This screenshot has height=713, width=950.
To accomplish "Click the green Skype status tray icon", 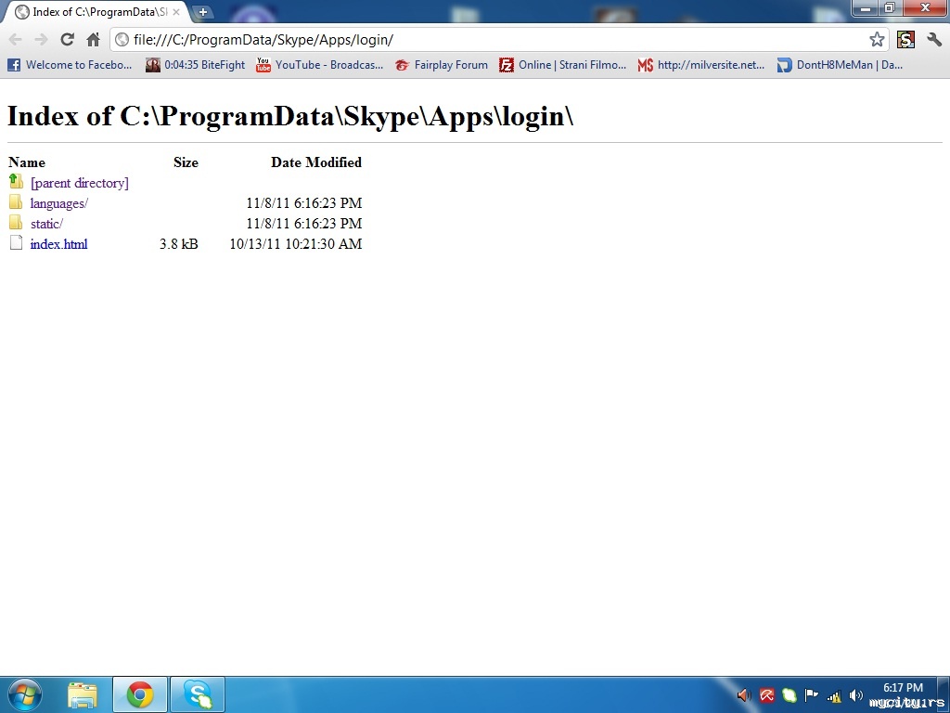I will pyautogui.click(x=789, y=695).
